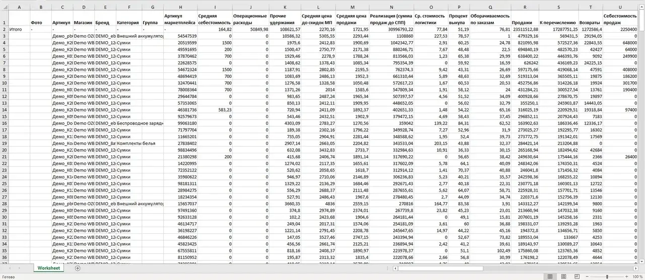Select the 'Итого' cell
This screenshot has height=280, width=645.
pyautogui.click(x=19, y=30)
